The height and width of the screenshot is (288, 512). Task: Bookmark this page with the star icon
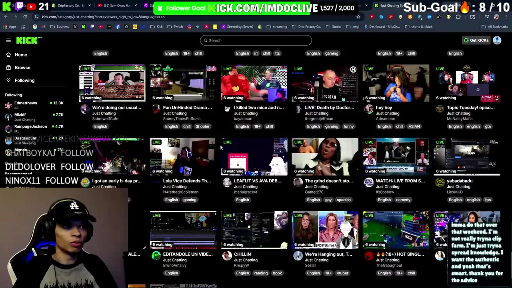click(x=358, y=17)
